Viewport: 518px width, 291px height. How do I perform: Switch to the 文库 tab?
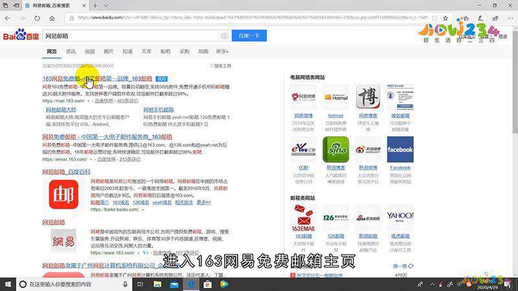click(x=146, y=52)
